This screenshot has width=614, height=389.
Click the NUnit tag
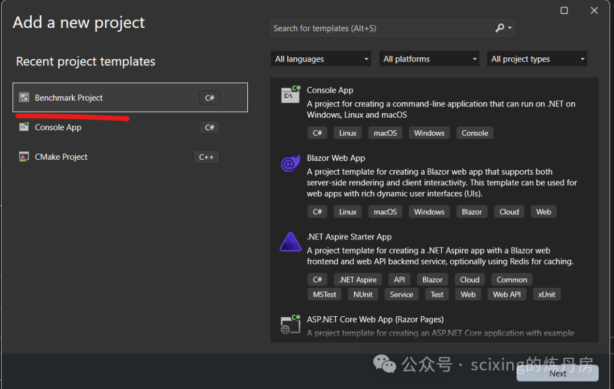363,294
